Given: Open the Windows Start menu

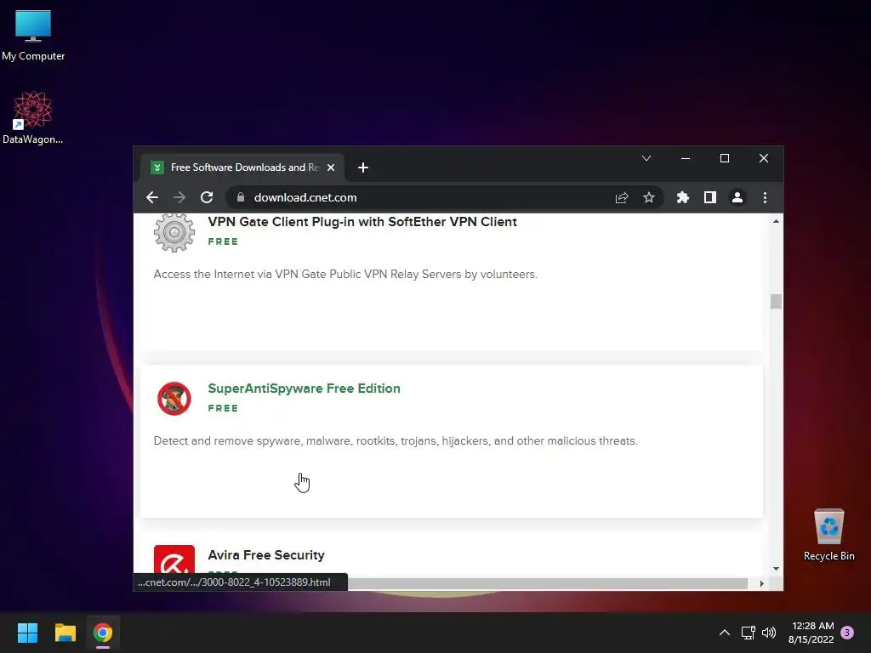Looking at the screenshot, I should pyautogui.click(x=27, y=633).
